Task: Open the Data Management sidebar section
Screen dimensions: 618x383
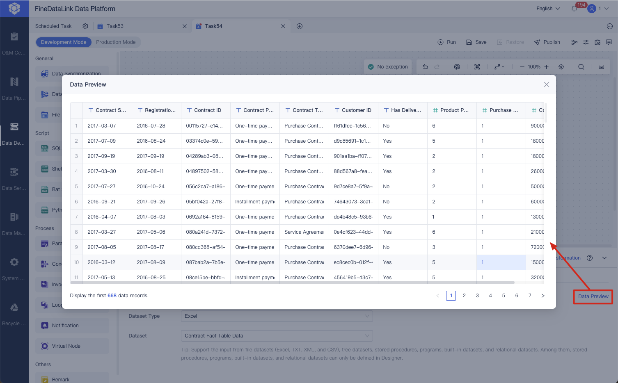Action: click(x=14, y=223)
